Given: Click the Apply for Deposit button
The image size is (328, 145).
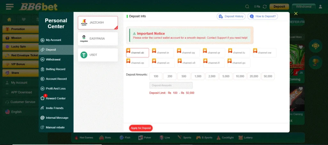Looking at the screenshot, I should point(141,128).
